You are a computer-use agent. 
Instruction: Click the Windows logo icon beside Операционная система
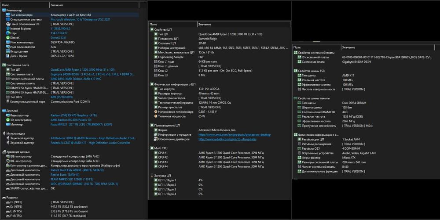tap(8, 20)
